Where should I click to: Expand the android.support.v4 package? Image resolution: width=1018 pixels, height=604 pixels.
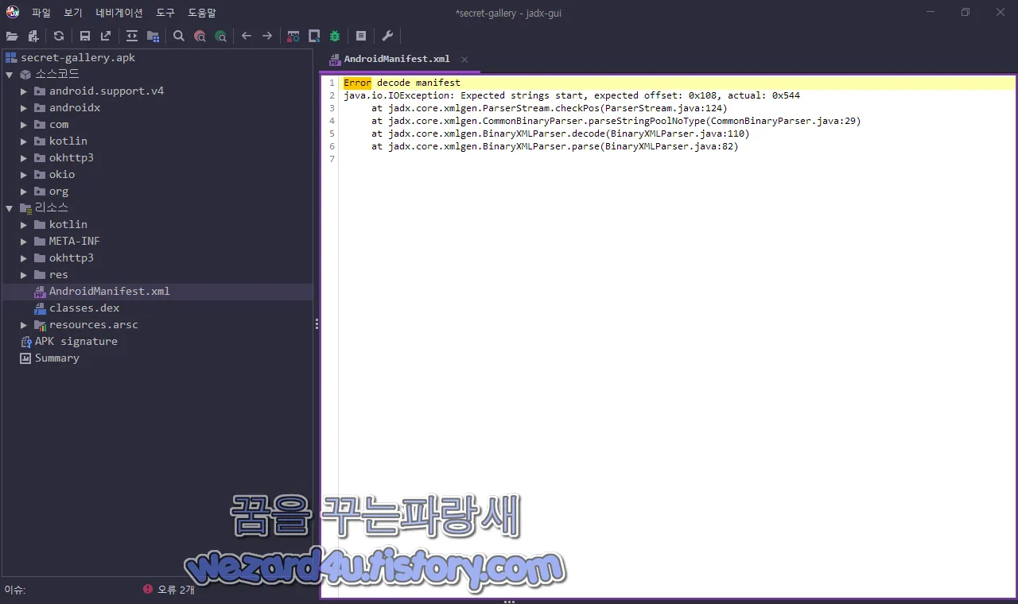click(x=24, y=91)
